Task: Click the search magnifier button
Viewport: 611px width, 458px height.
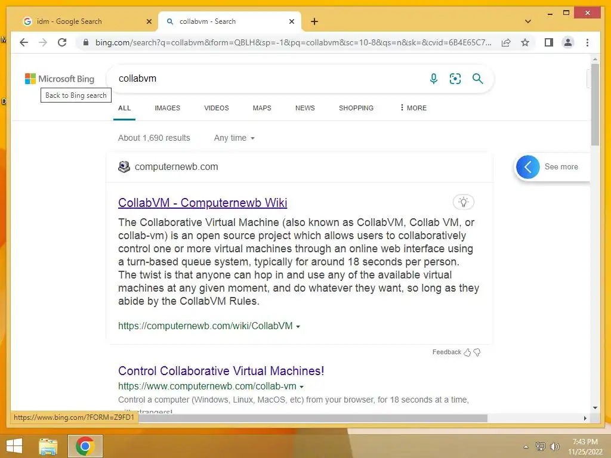Action: click(478, 79)
